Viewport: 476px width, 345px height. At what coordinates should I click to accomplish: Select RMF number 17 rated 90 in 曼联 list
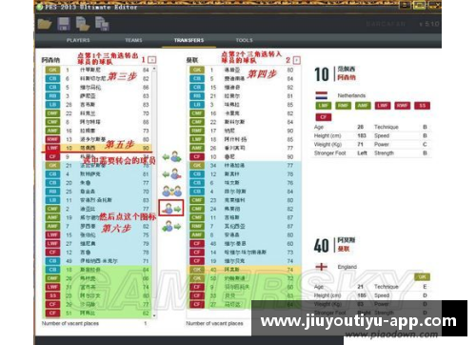[x=244, y=131]
